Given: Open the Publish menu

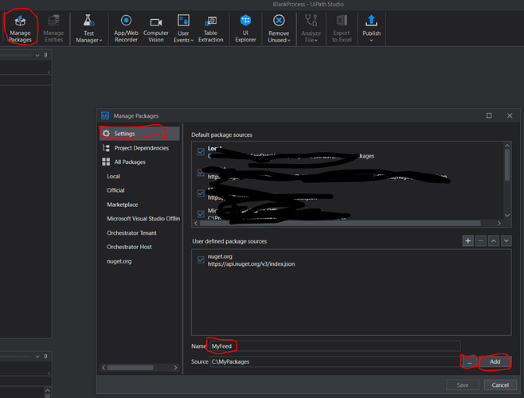Looking at the screenshot, I should [371, 29].
